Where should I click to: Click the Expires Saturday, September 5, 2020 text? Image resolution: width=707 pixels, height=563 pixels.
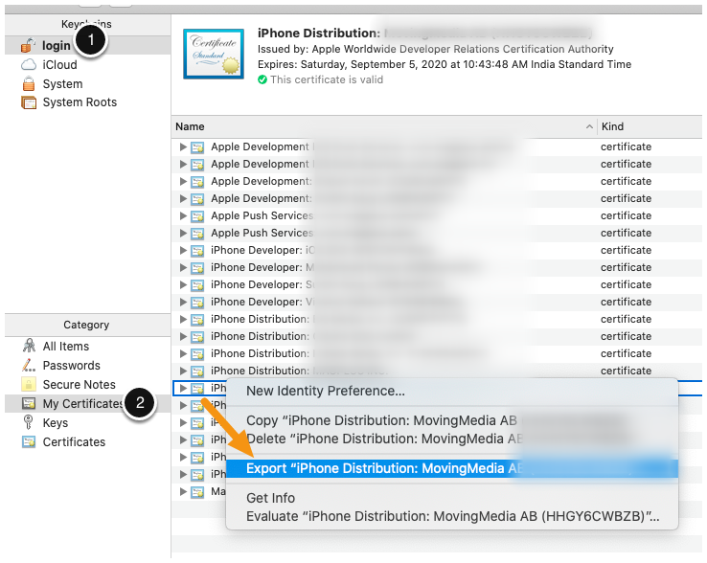coord(445,64)
